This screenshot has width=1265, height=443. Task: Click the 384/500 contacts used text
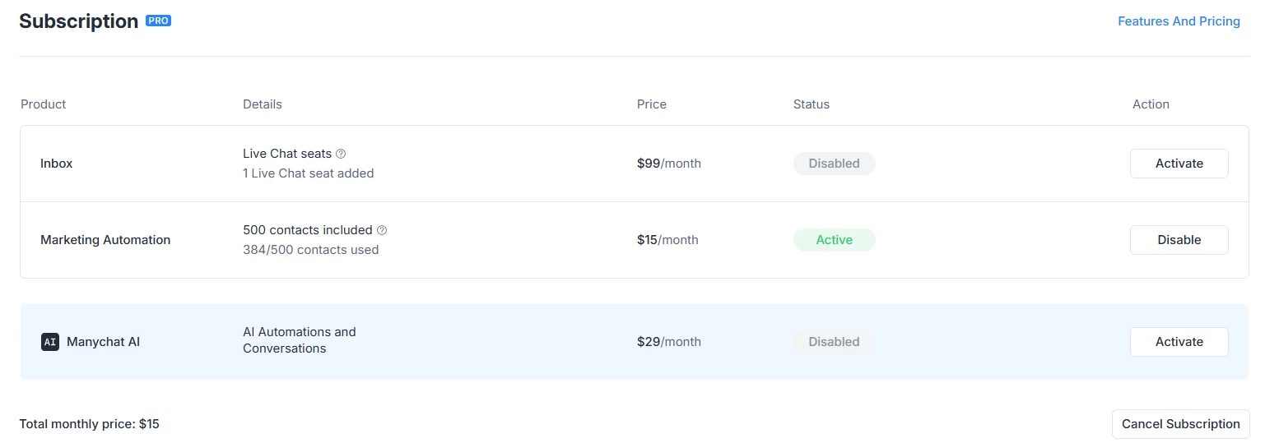point(310,250)
